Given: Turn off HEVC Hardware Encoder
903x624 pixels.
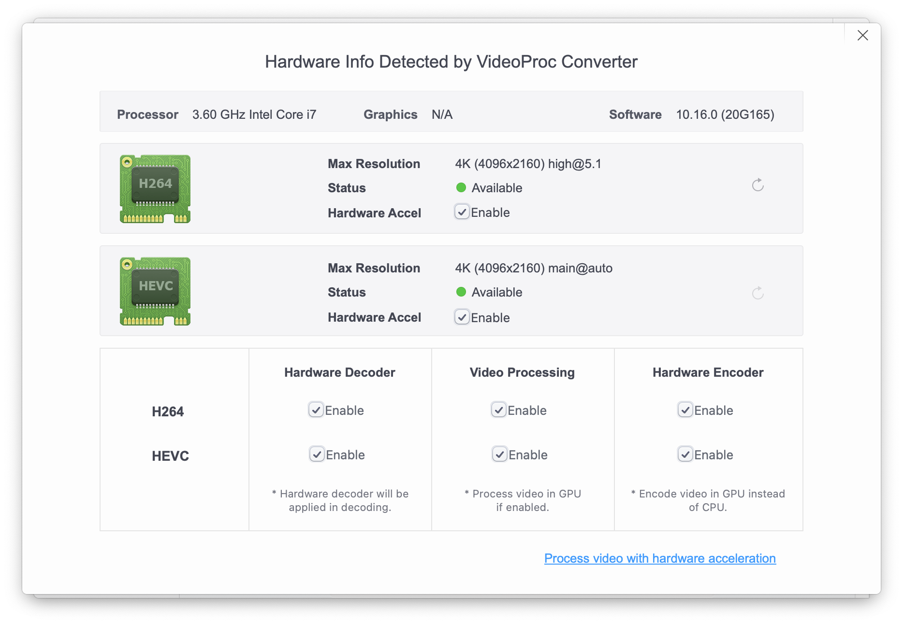Looking at the screenshot, I should (x=685, y=454).
